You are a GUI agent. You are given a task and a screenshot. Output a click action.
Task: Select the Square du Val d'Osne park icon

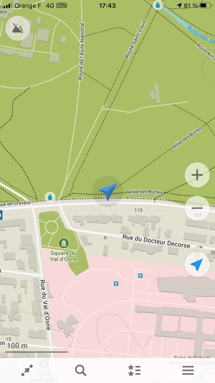coord(64,243)
